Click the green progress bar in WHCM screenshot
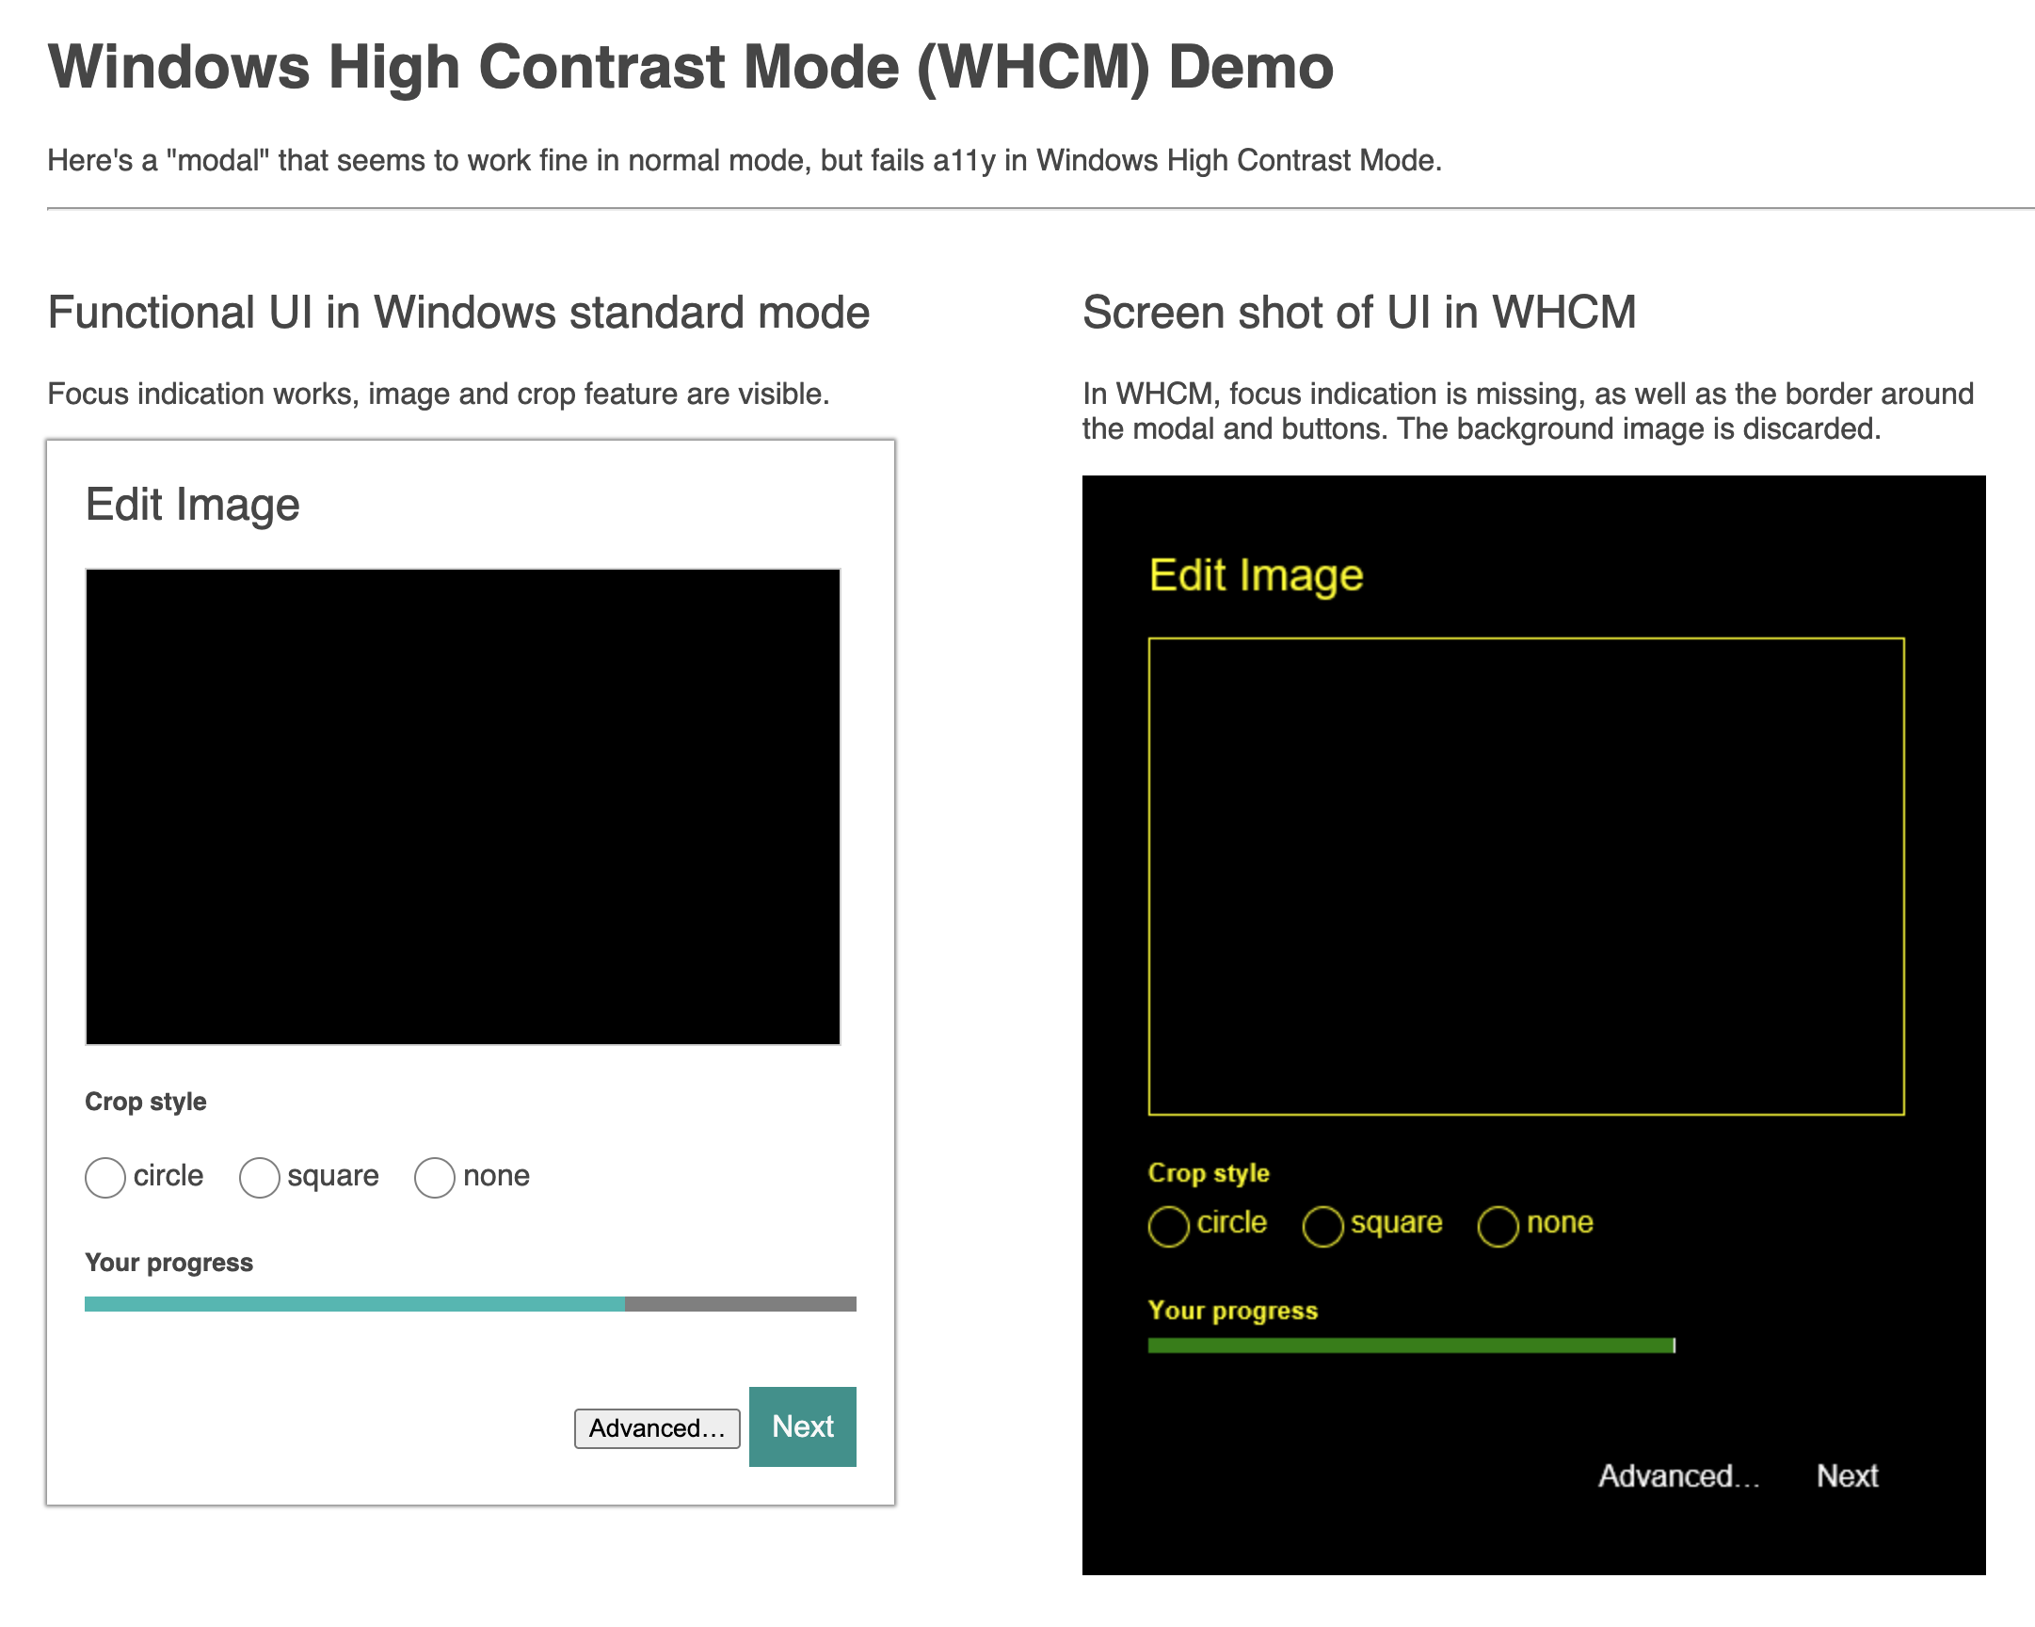The image size is (2035, 1627). 1410,1345
